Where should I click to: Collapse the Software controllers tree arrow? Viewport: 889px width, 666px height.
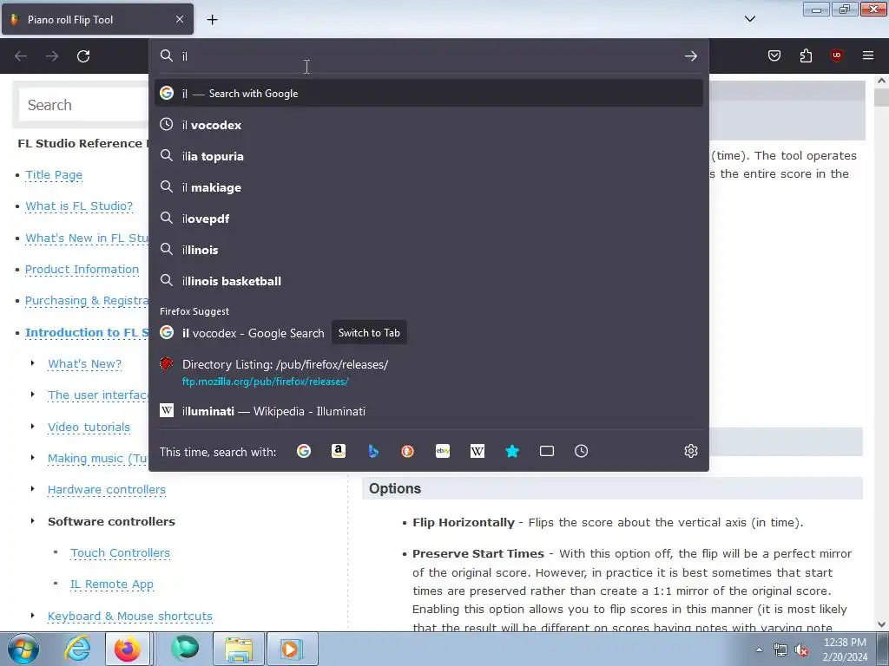click(x=33, y=520)
